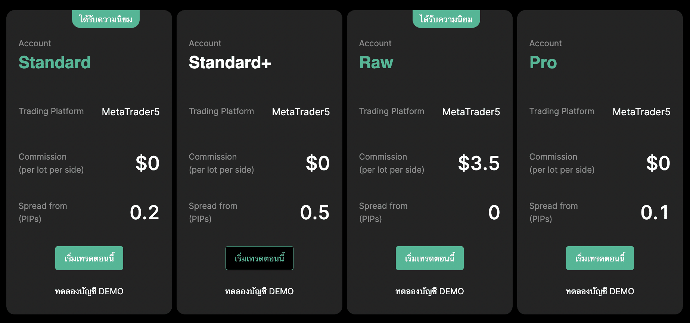Image resolution: width=690 pixels, height=323 pixels.
Task: Click the popular badge on Raw card
Action: pos(446,19)
